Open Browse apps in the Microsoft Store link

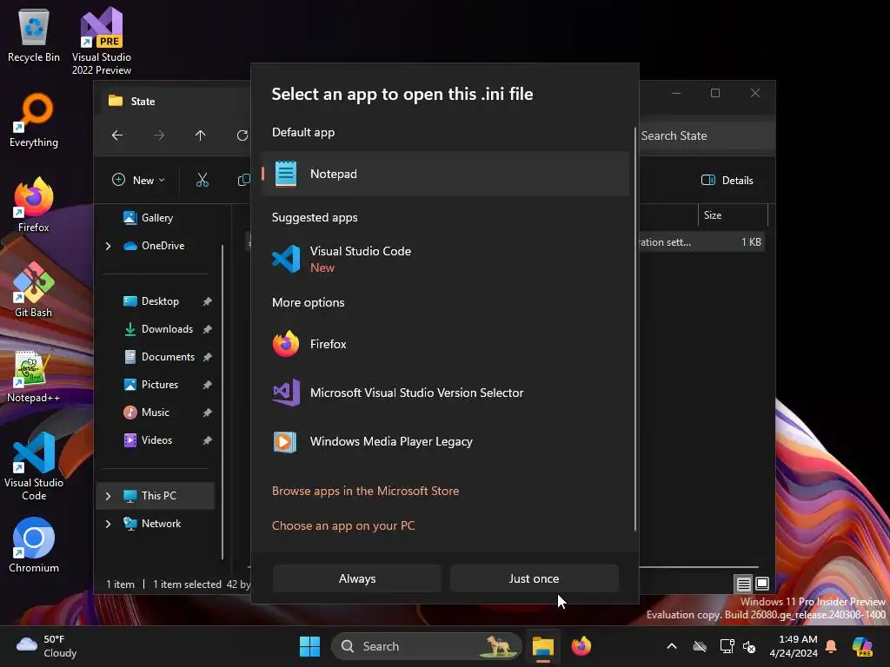point(365,492)
